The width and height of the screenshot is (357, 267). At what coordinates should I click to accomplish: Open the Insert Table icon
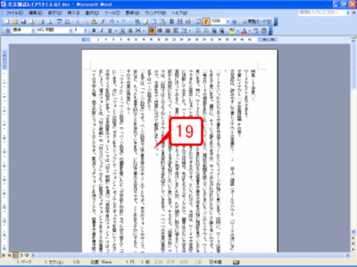tap(154, 20)
